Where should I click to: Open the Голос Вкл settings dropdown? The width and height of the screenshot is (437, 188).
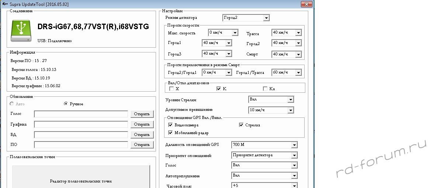click(264, 165)
